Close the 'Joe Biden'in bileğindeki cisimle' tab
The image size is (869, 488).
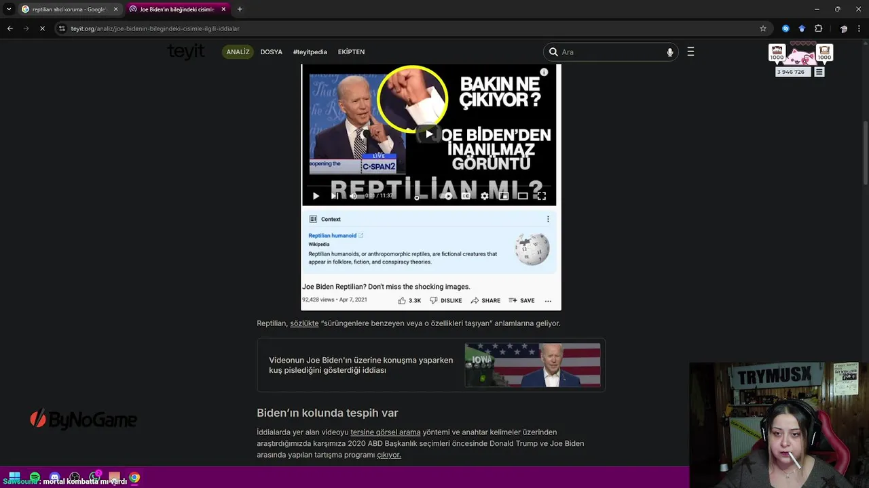click(x=223, y=9)
